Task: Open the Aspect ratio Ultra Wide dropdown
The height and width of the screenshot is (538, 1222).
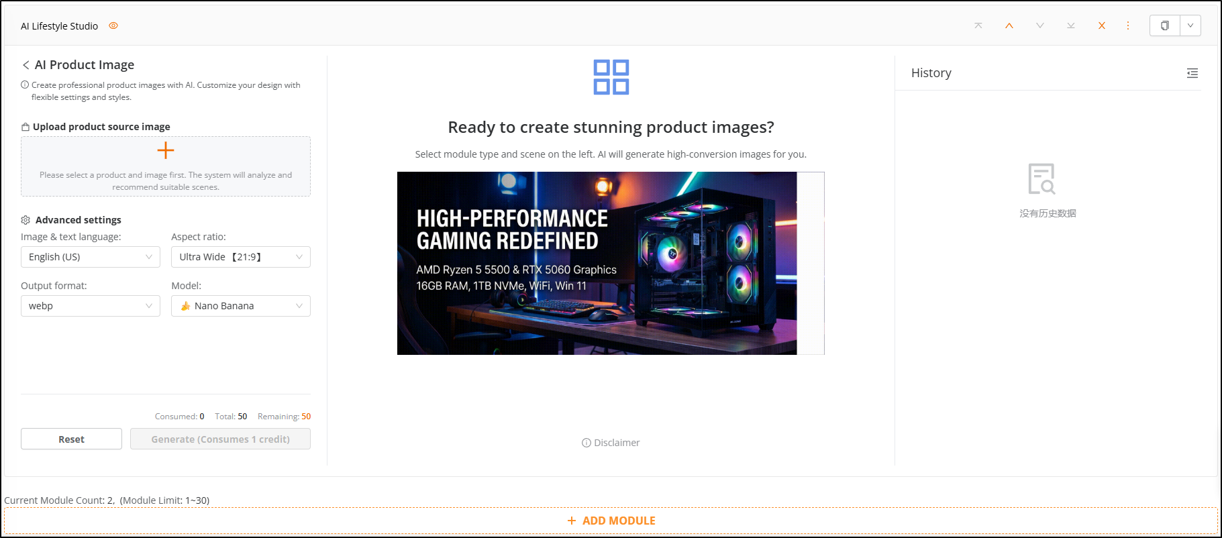Action: pyautogui.click(x=241, y=257)
